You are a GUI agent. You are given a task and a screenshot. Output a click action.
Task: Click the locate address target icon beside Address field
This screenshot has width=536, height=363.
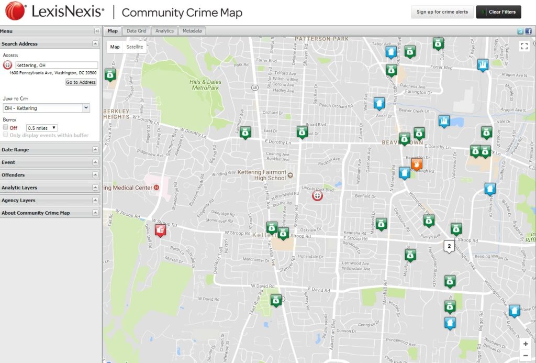coord(7,65)
